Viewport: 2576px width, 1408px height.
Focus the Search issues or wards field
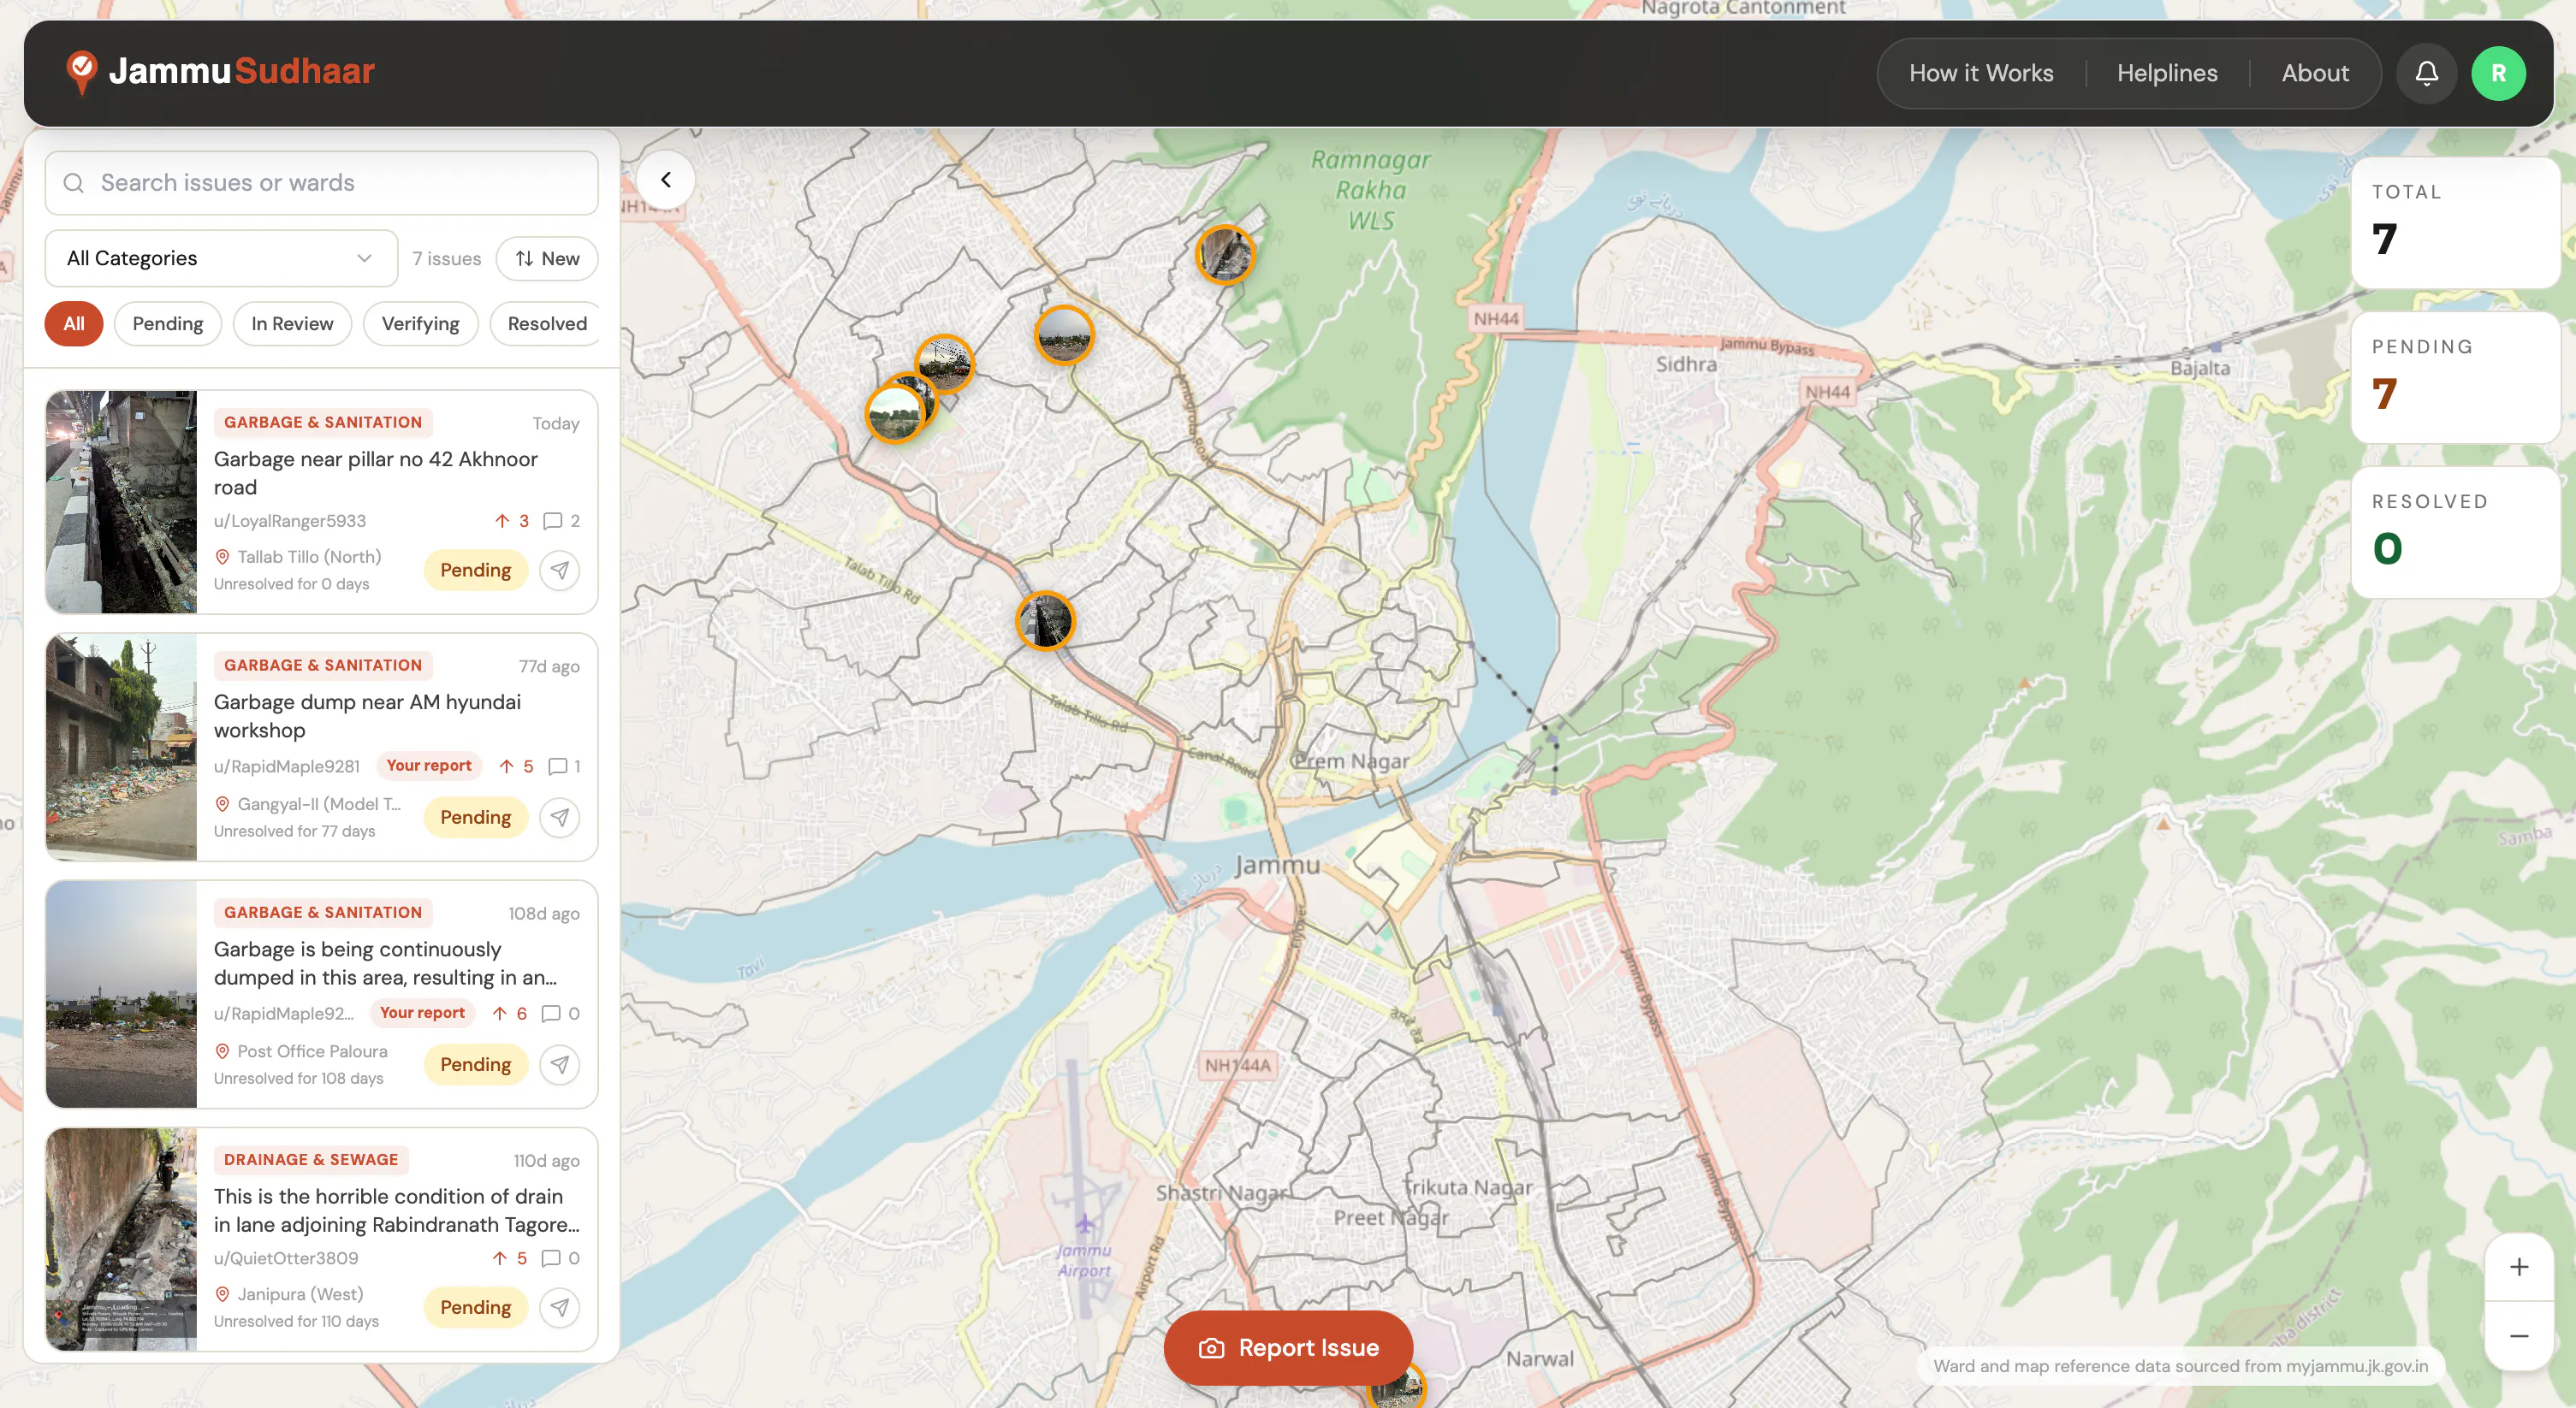322,183
